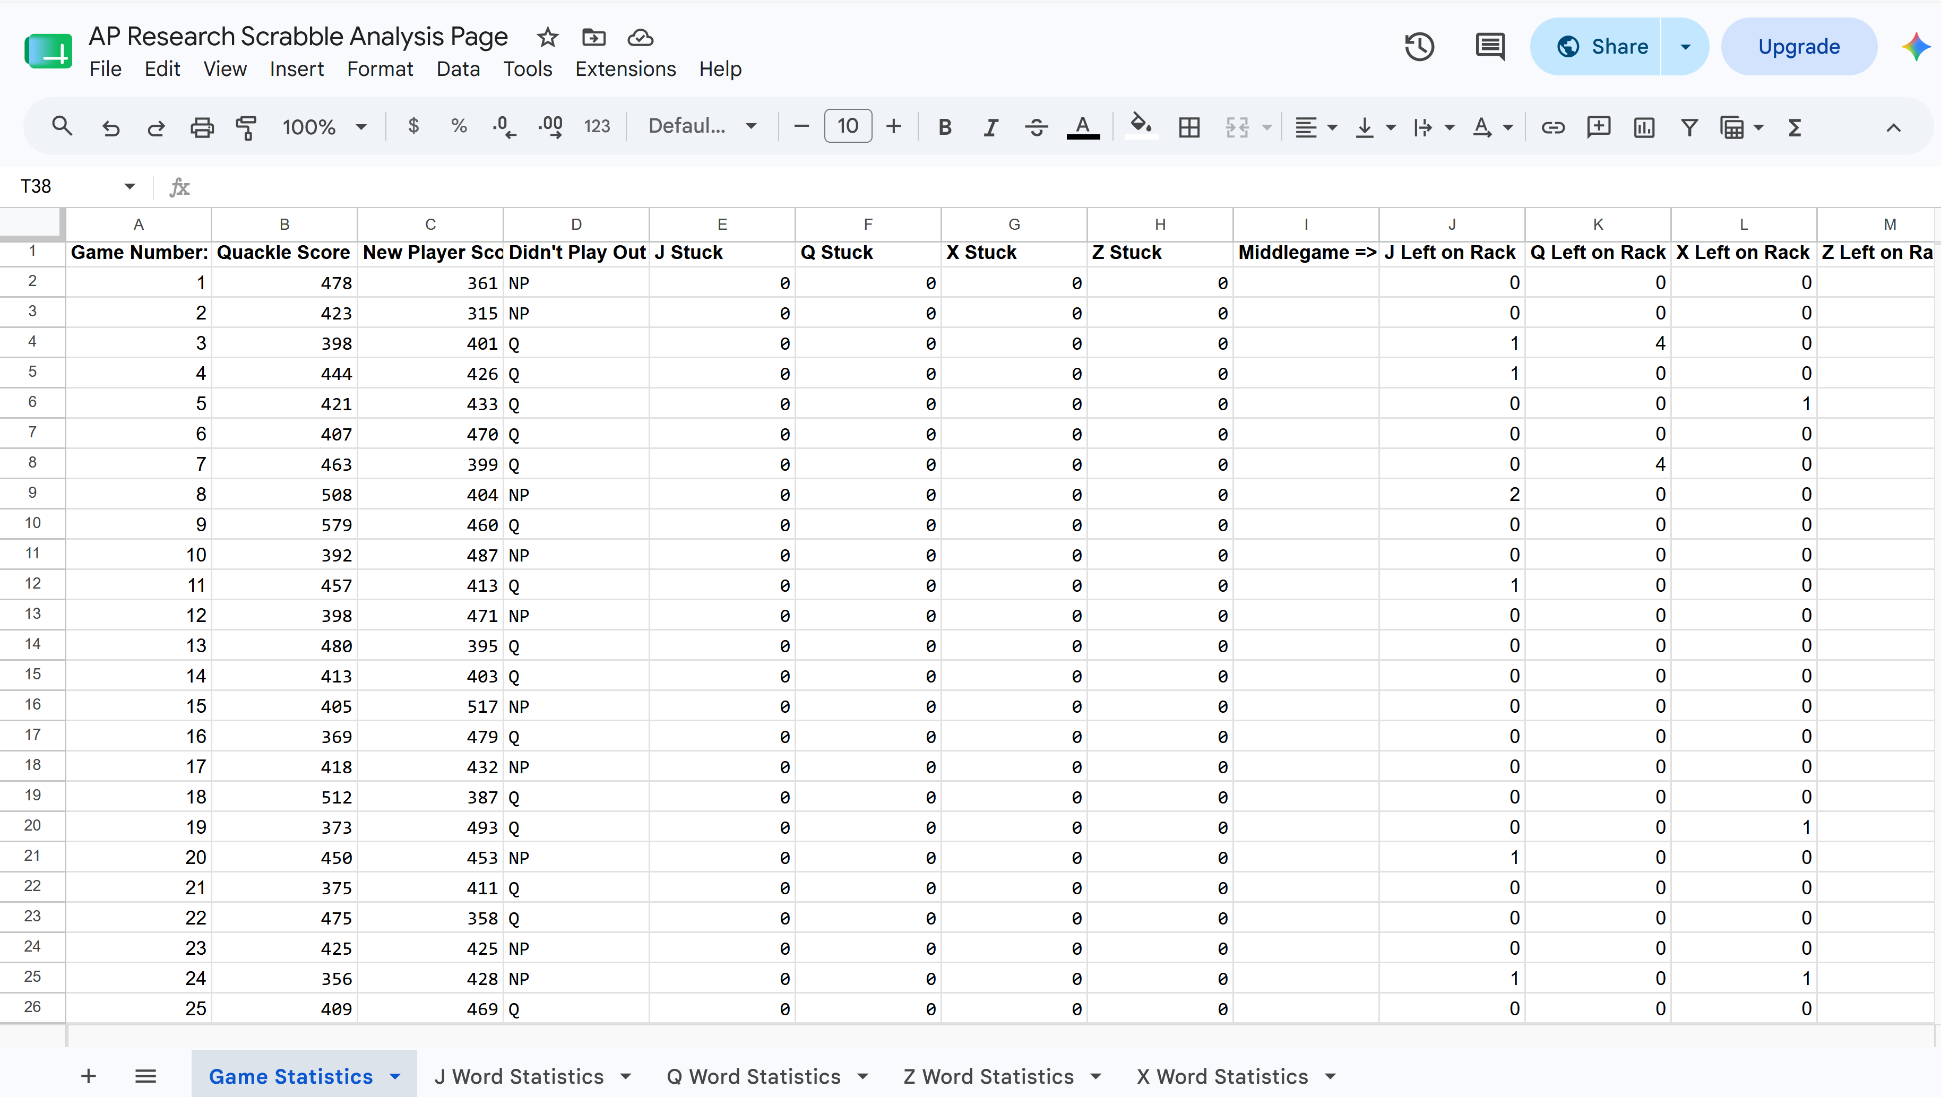Open the Format menu
This screenshot has height=1097, width=1941.
point(380,68)
